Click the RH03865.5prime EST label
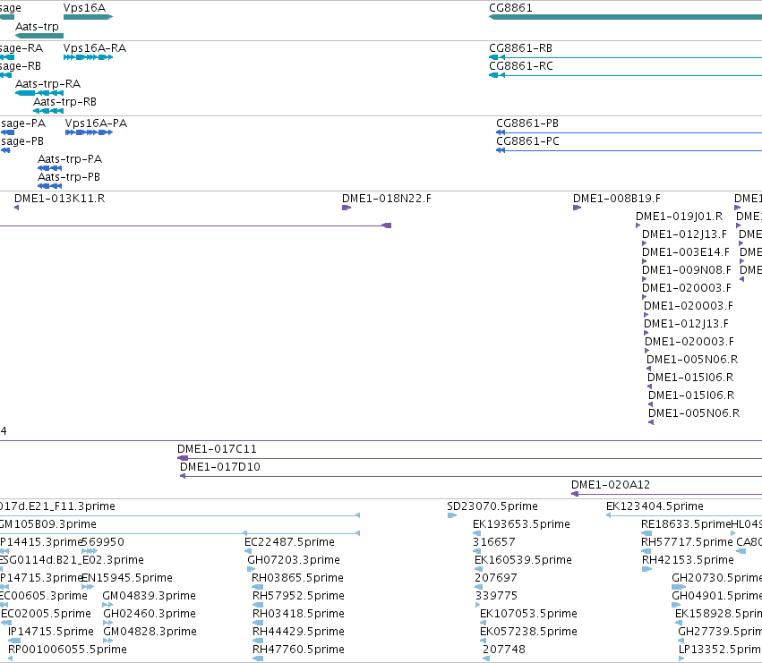 297,579
